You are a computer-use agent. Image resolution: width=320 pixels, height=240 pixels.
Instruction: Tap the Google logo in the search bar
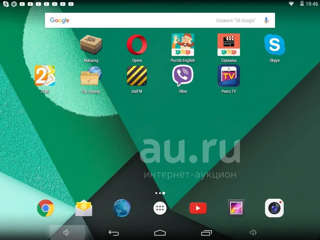[x=59, y=20]
